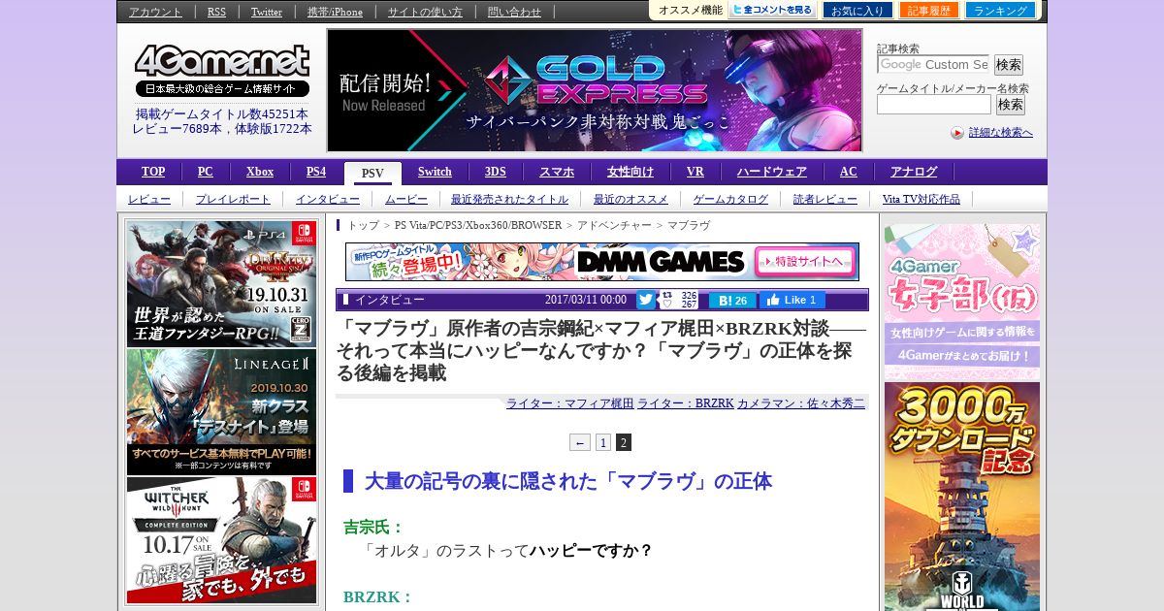Click the Hatena bookmark B! button
This screenshot has height=611, width=1164.
[x=732, y=301]
